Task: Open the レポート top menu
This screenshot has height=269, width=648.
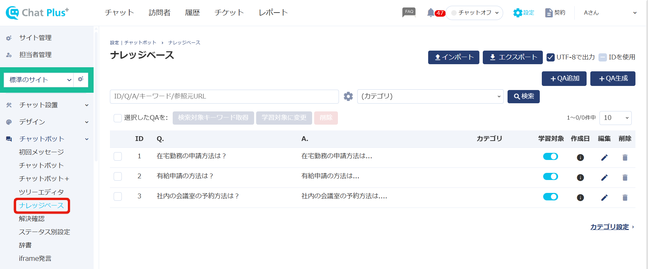Action: pyautogui.click(x=273, y=13)
